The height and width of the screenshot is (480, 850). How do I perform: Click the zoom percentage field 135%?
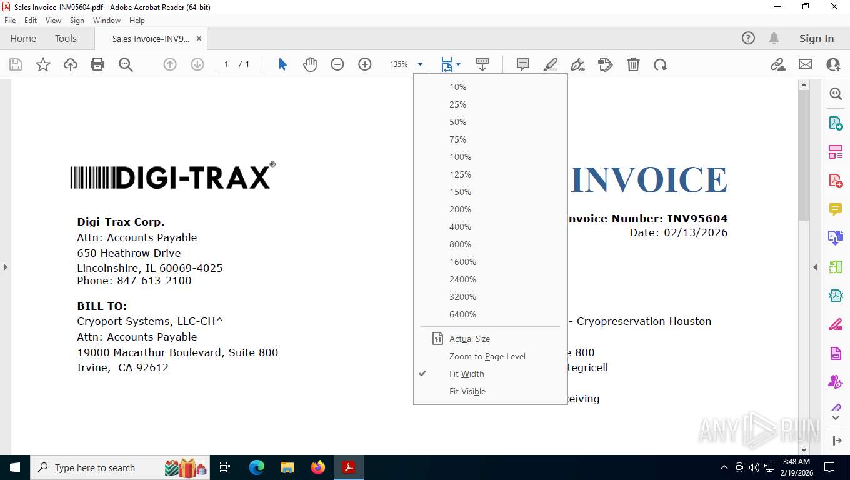pyautogui.click(x=399, y=64)
